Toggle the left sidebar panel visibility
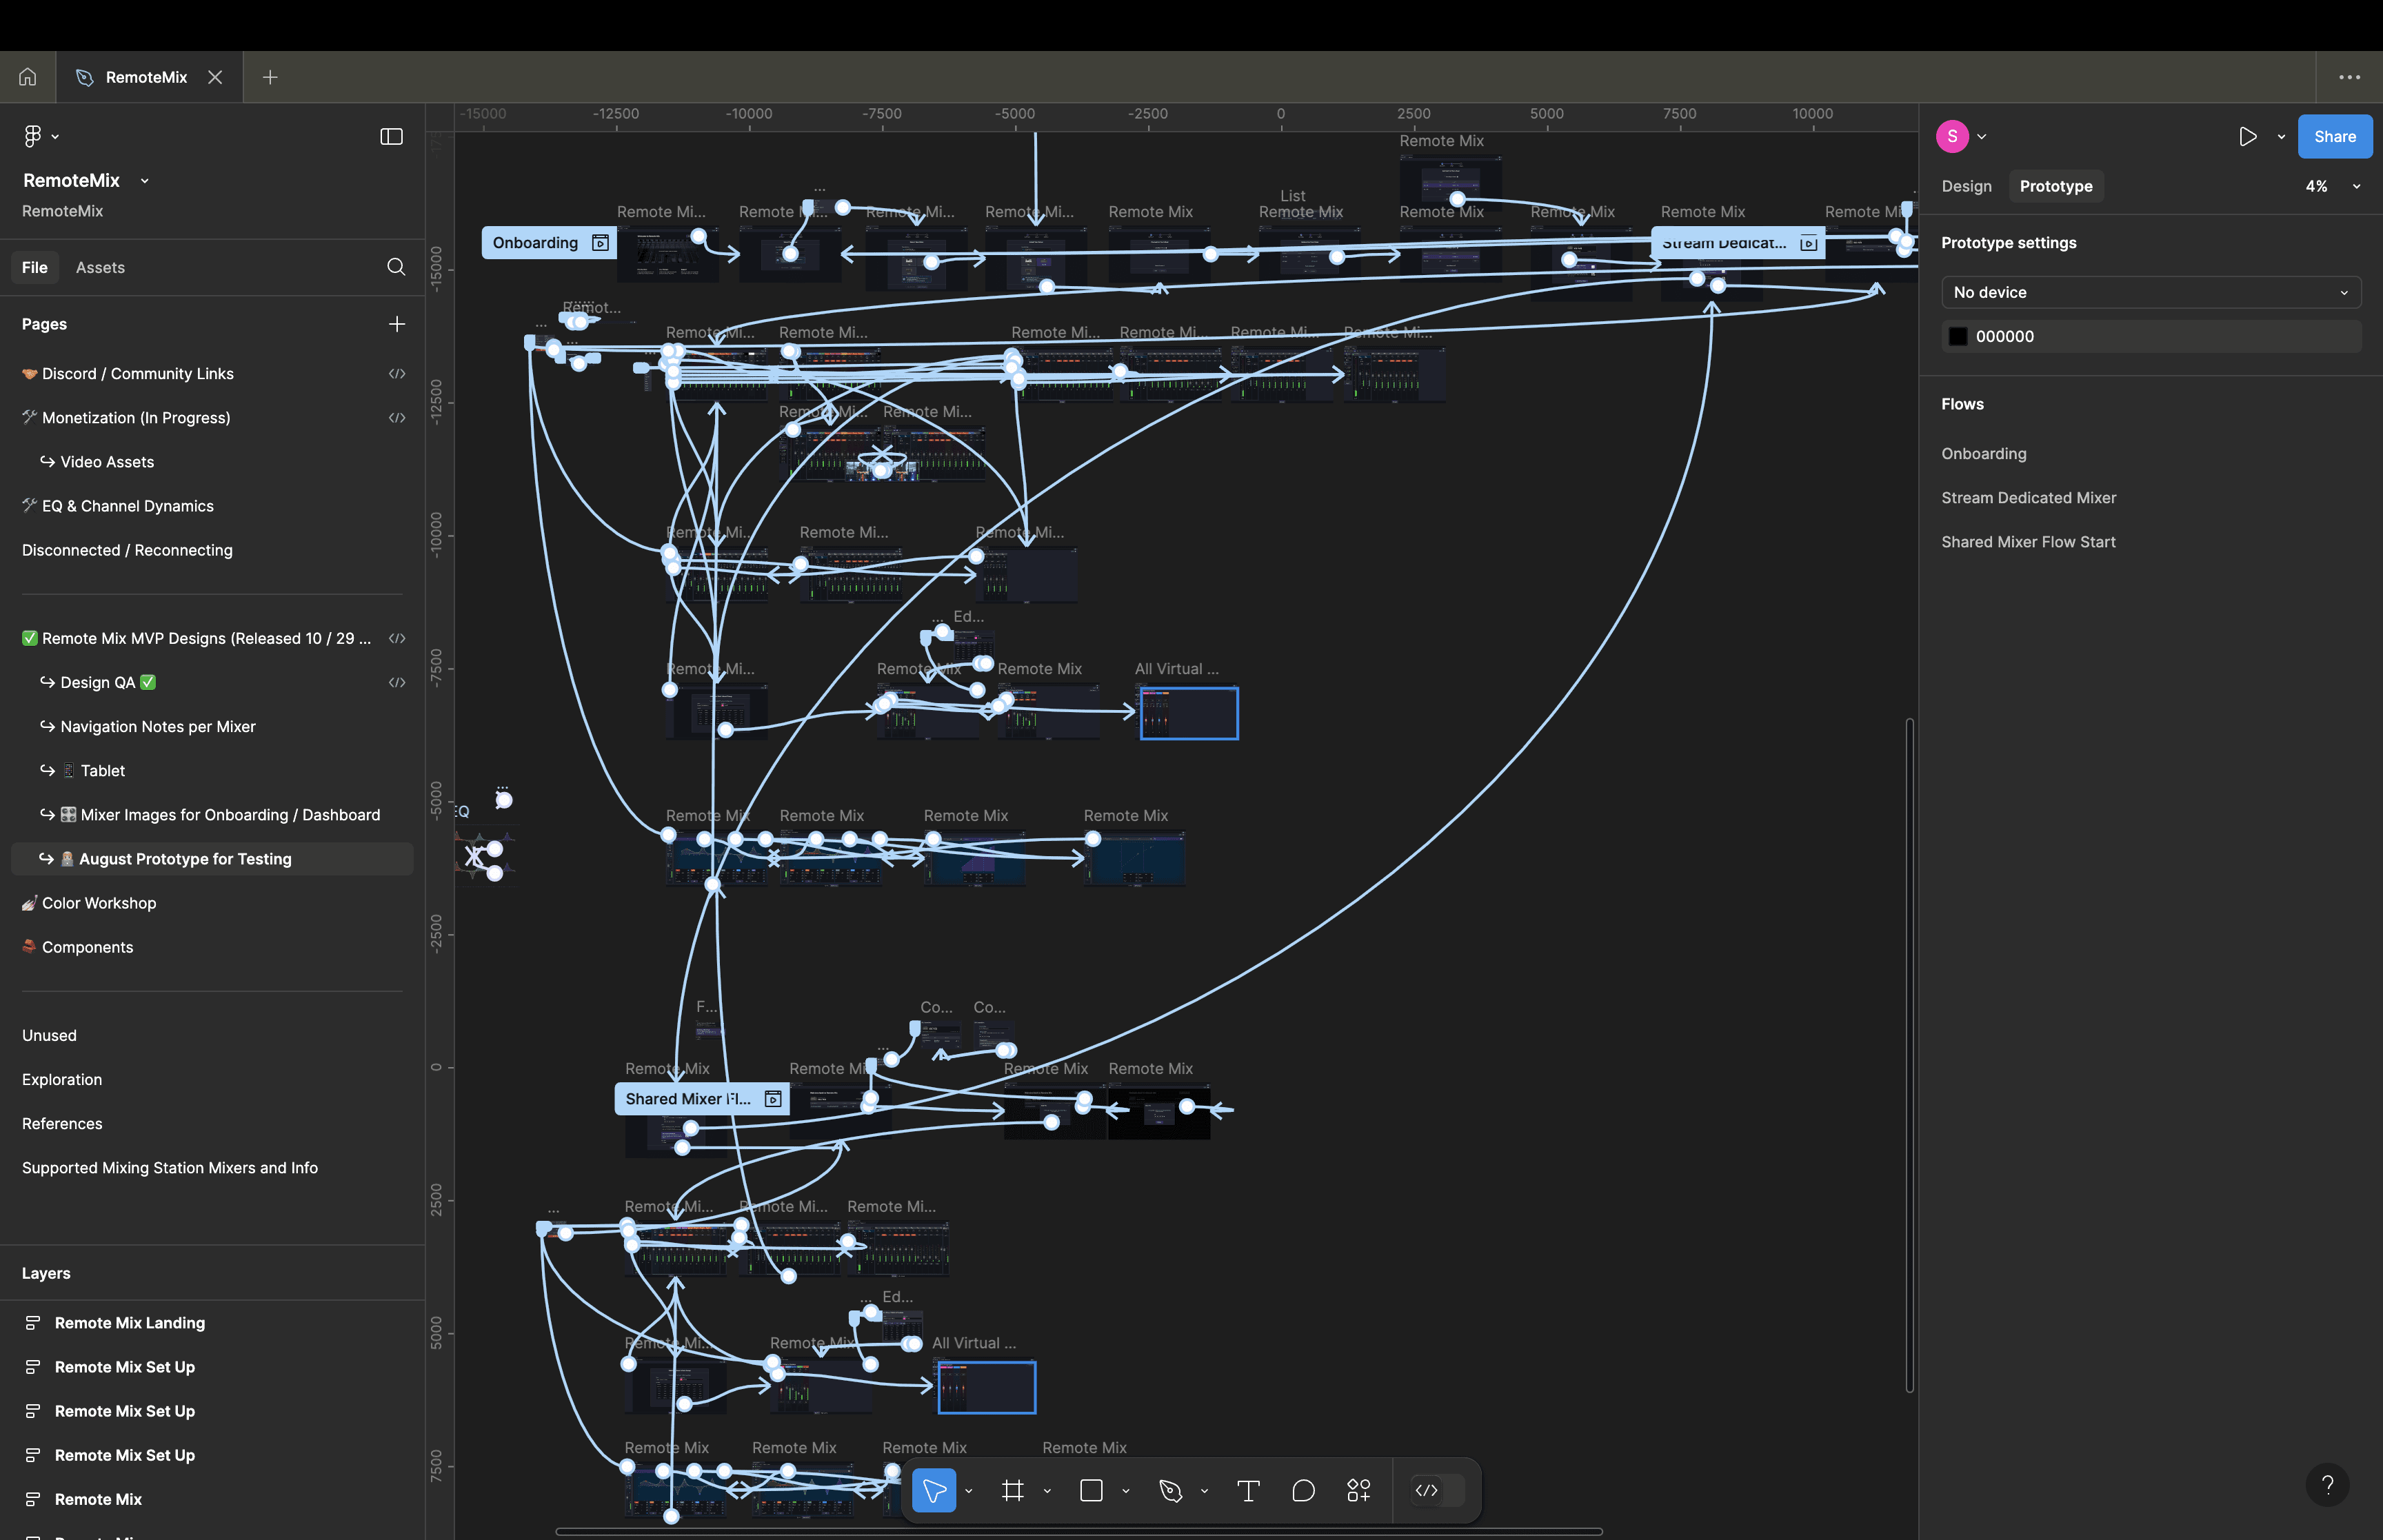The width and height of the screenshot is (2383, 1540). [x=391, y=136]
